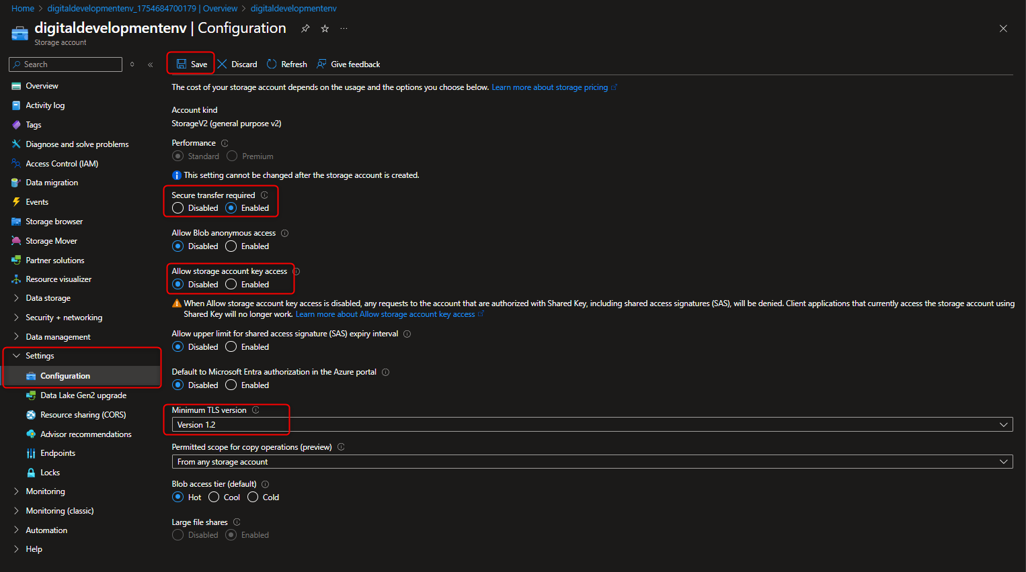Viewport: 1026px width, 572px height.
Task: Disable Secure transfer required
Action: [177, 207]
